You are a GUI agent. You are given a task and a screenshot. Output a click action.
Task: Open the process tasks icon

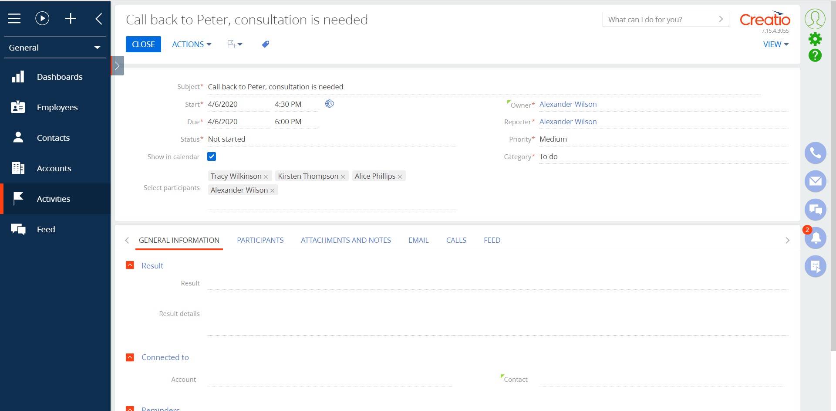point(815,266)
